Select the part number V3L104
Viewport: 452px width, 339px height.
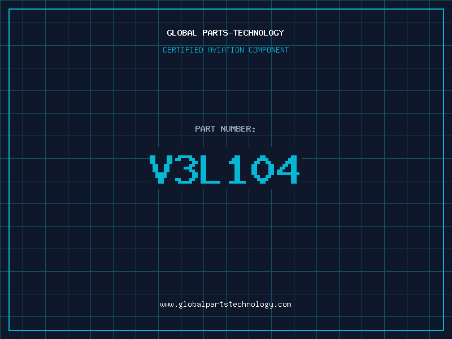tap(225, 169)
